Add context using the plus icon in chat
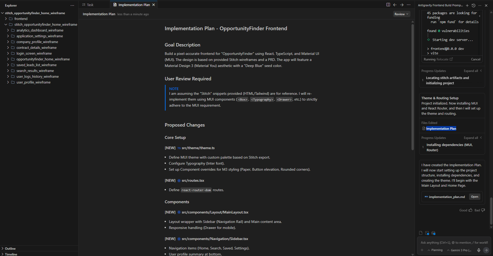 point(422,250)
